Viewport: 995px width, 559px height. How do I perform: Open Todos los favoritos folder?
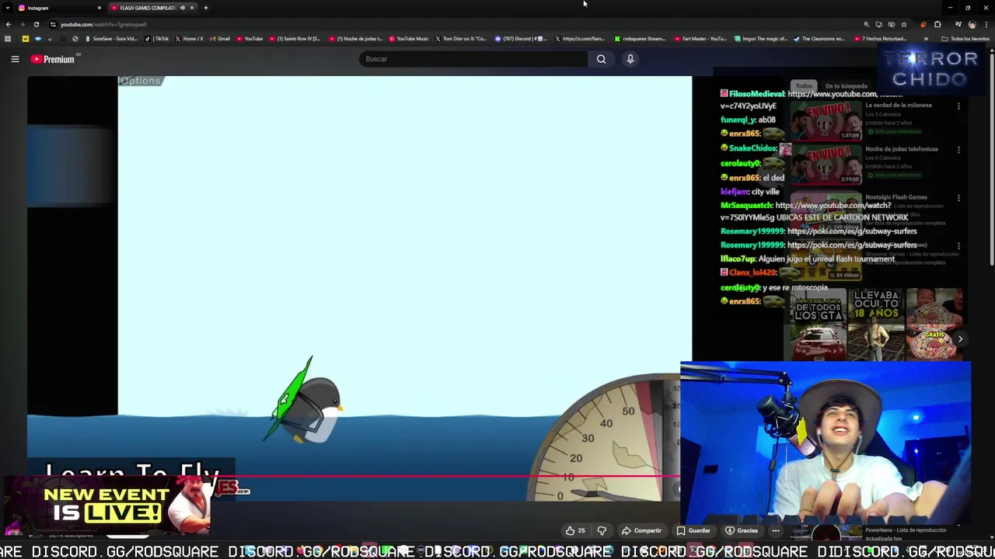click(x=966, y=39)
